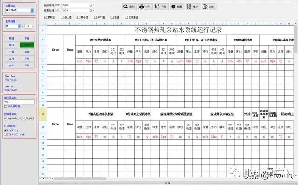Image resolution: width=298 pixels, height=185 pixels.
Task: Check the 本机服务器 checkbox
Action: point(6,106)
